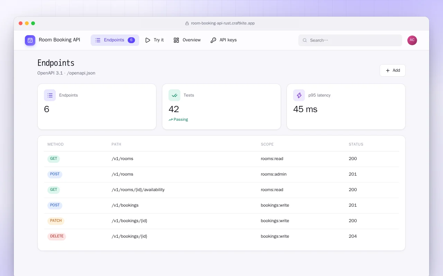Click the Tests double-check icon
The image size is (443, 276).
(174, 95)
